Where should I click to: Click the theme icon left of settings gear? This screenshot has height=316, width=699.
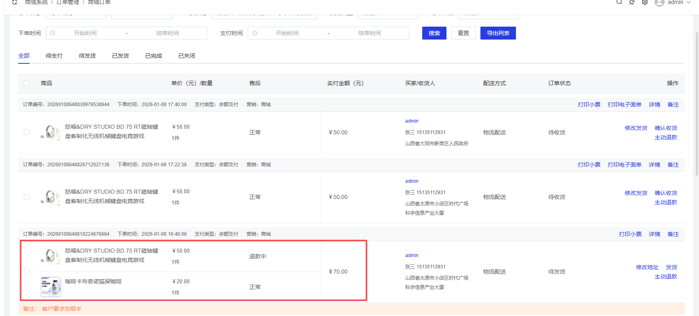tap(632, 2)
